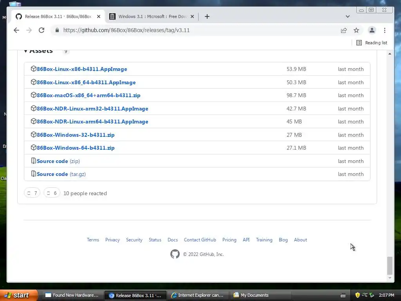
Task: Download 86Box-Linux-x86_64-b4311.AppImage
Action: (x=86, y=82)
